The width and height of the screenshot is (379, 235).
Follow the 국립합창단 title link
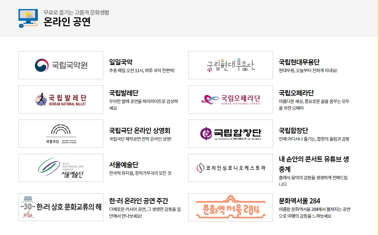293,130
